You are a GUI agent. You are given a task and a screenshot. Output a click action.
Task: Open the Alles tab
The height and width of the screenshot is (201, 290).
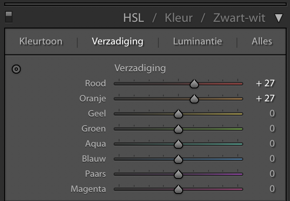click(x=262, y=41)
